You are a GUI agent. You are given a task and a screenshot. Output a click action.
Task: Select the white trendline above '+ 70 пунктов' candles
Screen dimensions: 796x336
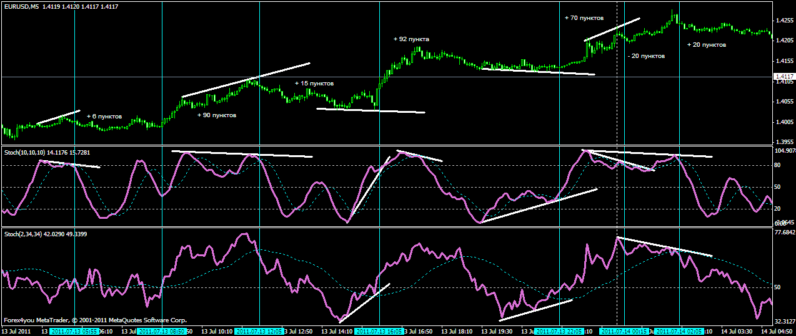(x=612, y=29)
